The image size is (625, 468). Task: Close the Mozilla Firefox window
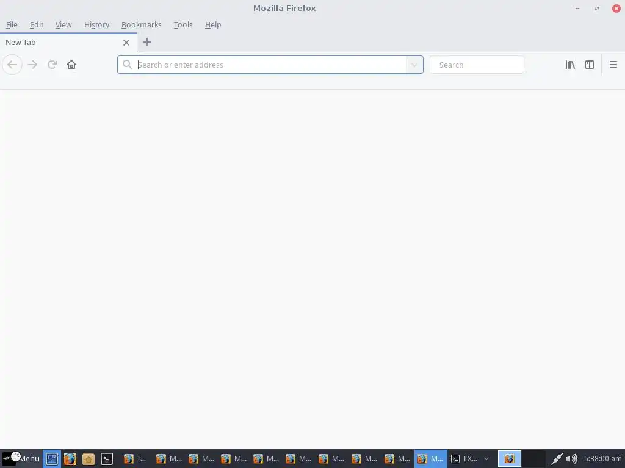point(616,9)
